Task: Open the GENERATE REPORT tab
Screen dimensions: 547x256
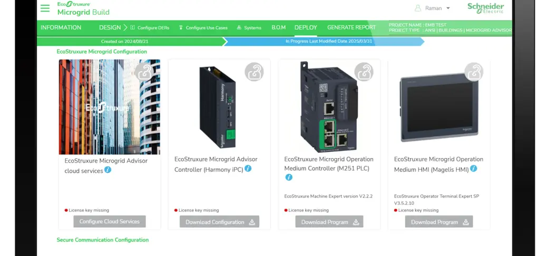Action: pos(351,27)
